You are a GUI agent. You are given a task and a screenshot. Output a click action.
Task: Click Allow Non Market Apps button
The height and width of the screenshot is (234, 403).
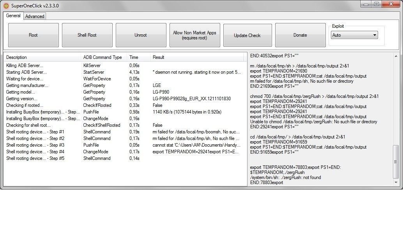[194, 35]
